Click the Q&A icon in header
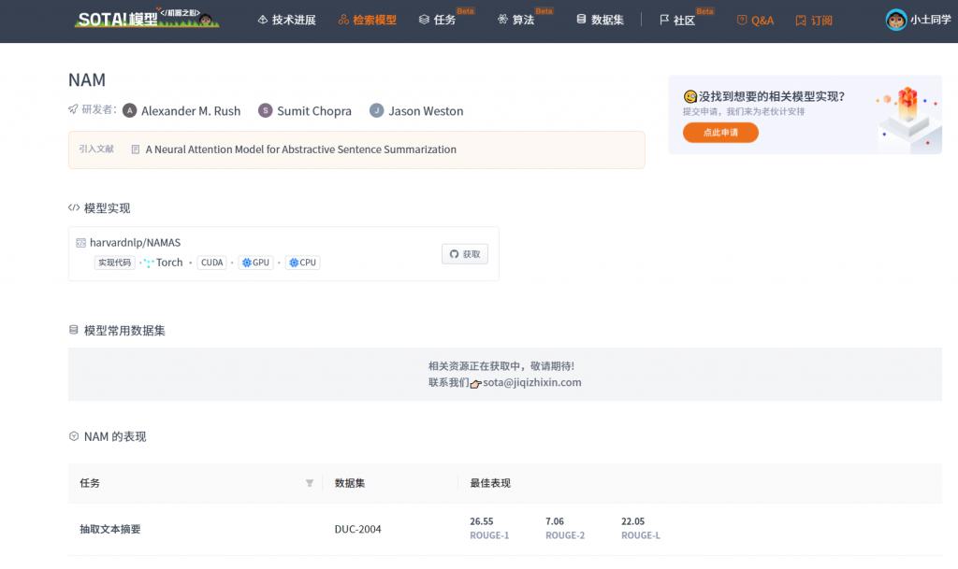This screenshot has width=958, height=569. tap(742, 20)
